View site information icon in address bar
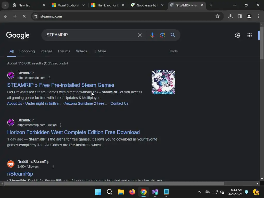 pyautogui.click(x=35, y=16)
